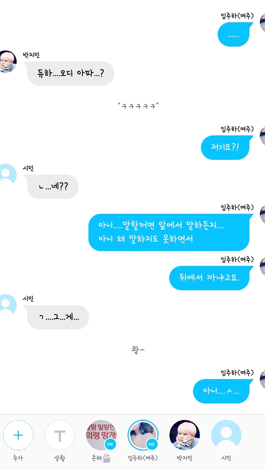The height and width of the screenshot is (472, 265).
Task: Tap the 쾅ㅡ narration text
Action: pyautogui.click(x=138, y=349)
